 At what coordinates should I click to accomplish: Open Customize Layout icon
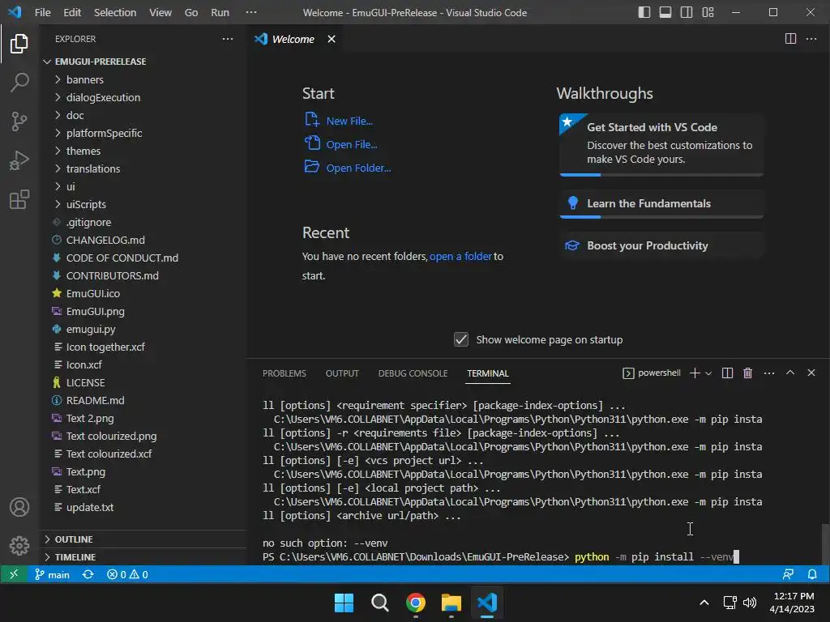[x=708, y=12]
